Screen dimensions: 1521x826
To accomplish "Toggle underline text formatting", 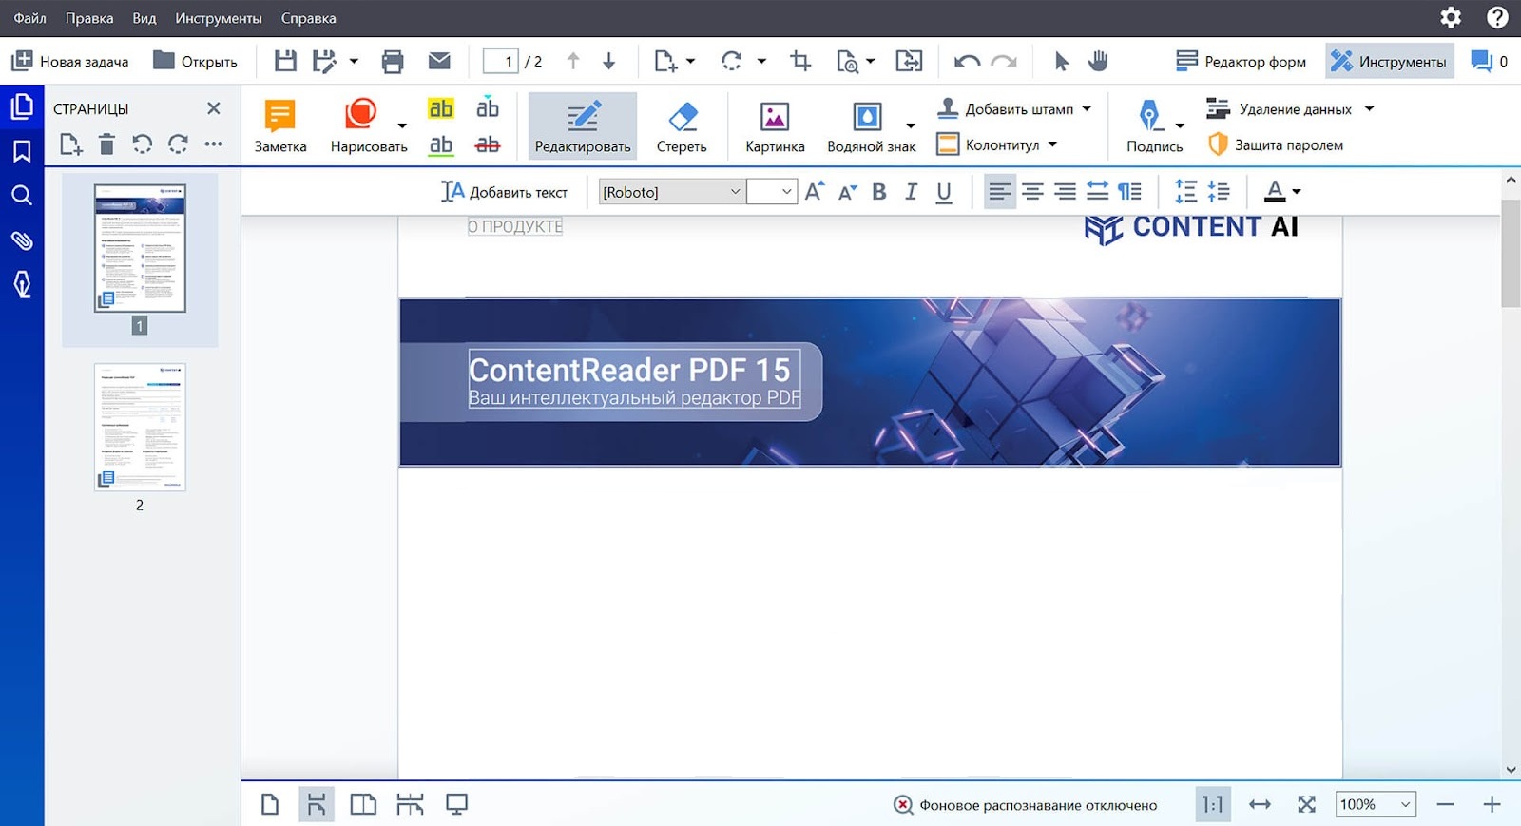I will tap(943, 192).
